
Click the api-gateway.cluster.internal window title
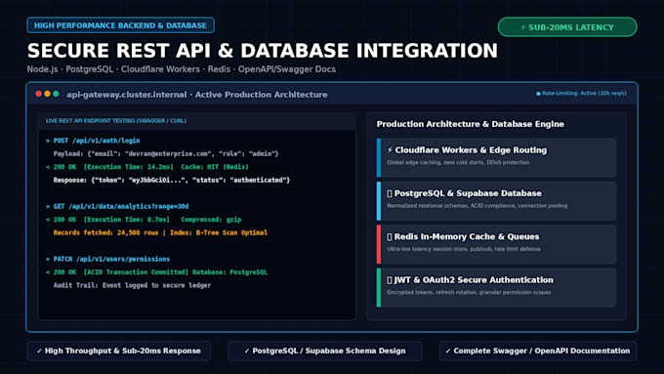point(197,95)
